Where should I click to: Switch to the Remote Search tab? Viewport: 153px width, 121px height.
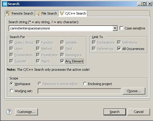[x=20, y=13]
